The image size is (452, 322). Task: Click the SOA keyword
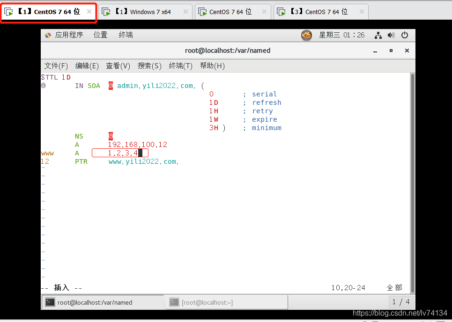94,86
